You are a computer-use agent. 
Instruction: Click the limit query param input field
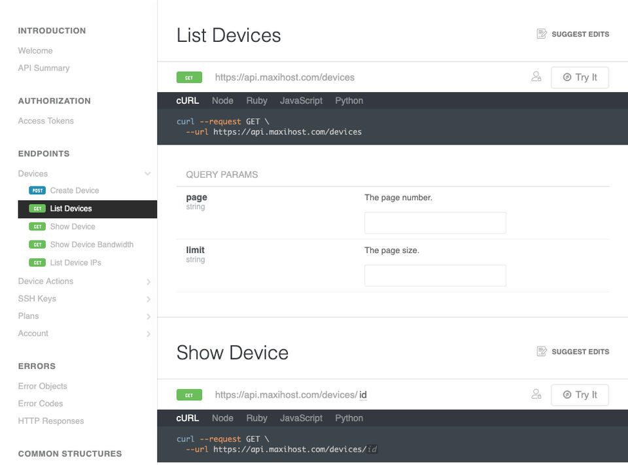435,275
